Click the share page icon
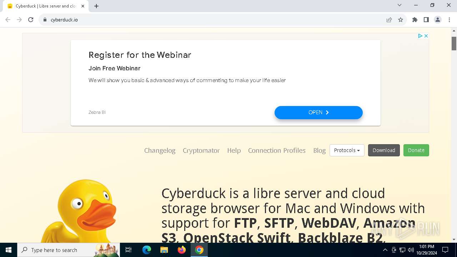The width and height of the screenshot is (457, 257). (x=389, y=20)
